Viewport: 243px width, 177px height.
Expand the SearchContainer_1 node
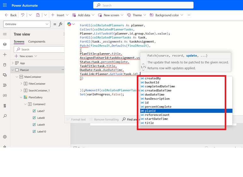click(21, 91)
